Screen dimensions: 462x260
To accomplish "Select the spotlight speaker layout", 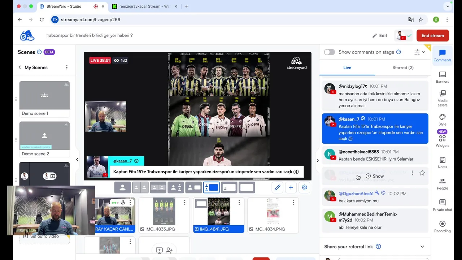I will (x=176, y=187).
